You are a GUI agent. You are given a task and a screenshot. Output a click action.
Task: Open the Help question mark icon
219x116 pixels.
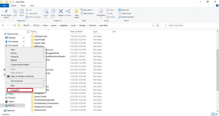[217, 5]
